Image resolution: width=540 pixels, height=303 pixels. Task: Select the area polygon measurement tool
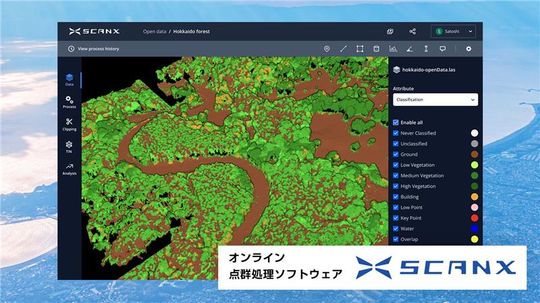point(360,48)
